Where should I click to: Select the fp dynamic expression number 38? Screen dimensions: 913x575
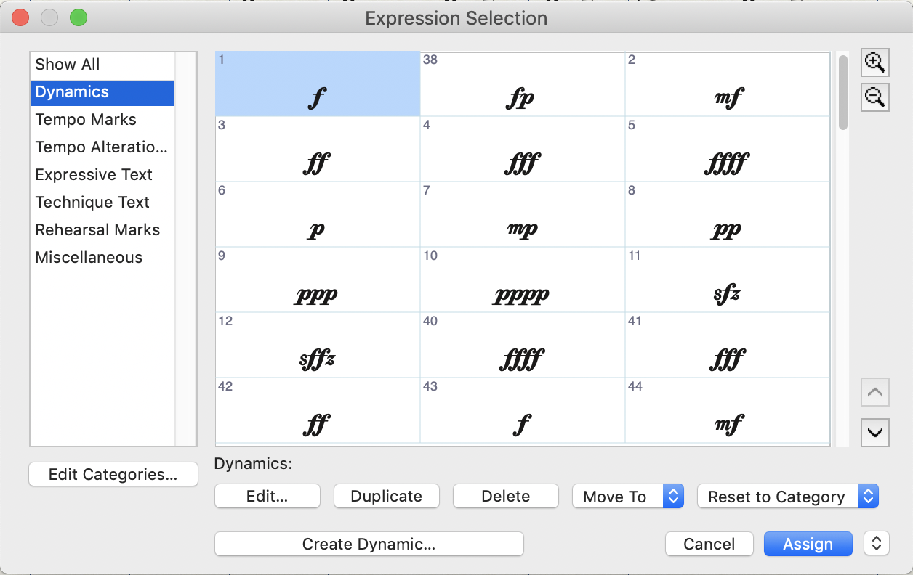(522, 84)
